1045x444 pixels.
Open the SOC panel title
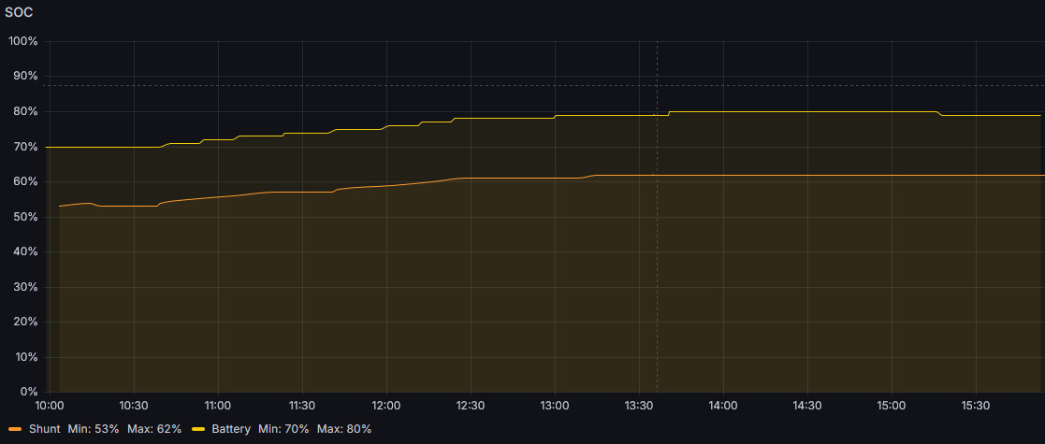pos(19,12)
